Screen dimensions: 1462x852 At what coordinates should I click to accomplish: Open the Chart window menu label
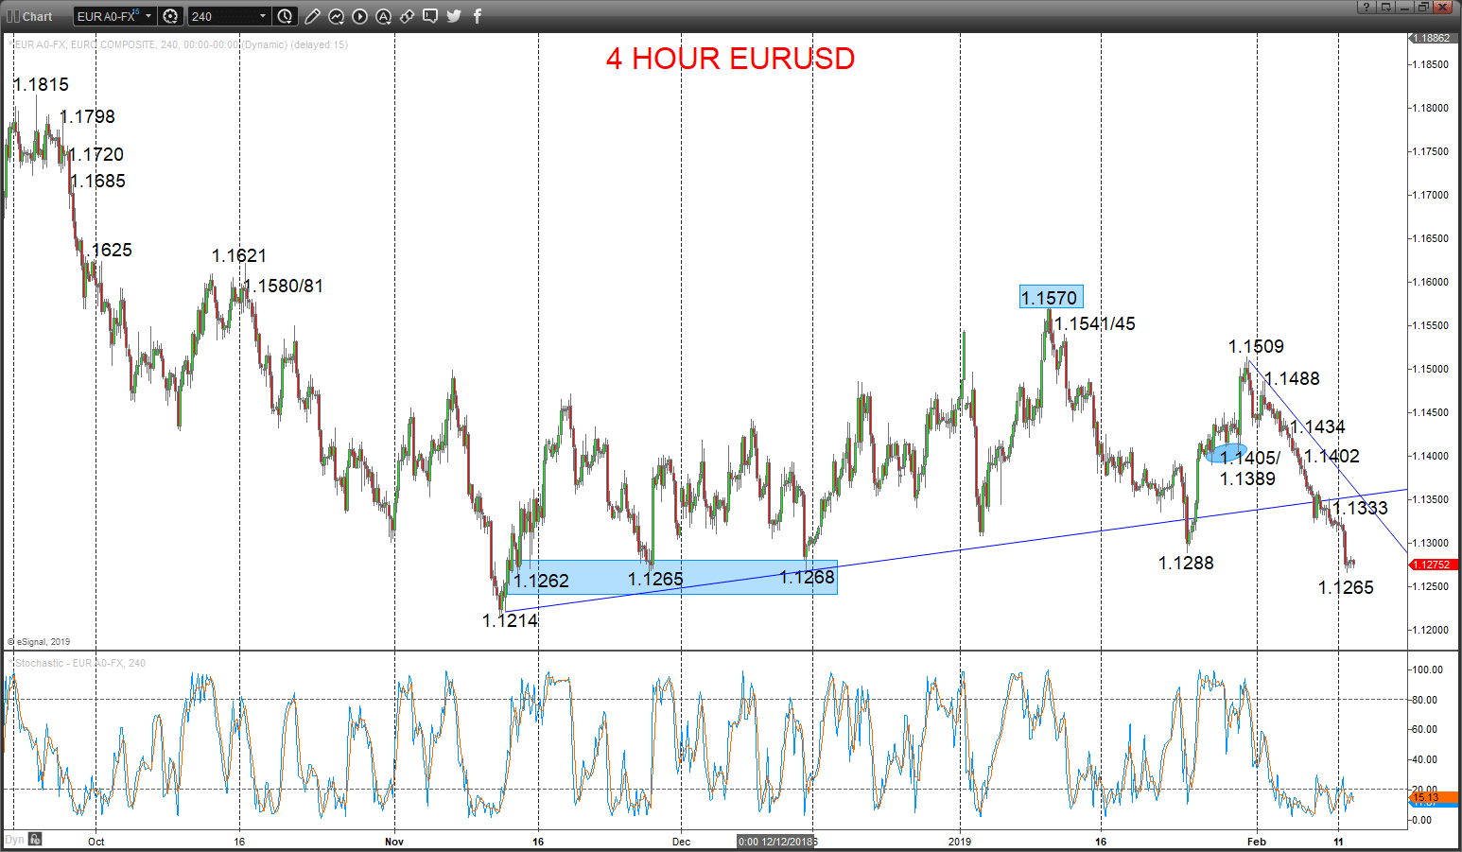(x=37, y=16)
